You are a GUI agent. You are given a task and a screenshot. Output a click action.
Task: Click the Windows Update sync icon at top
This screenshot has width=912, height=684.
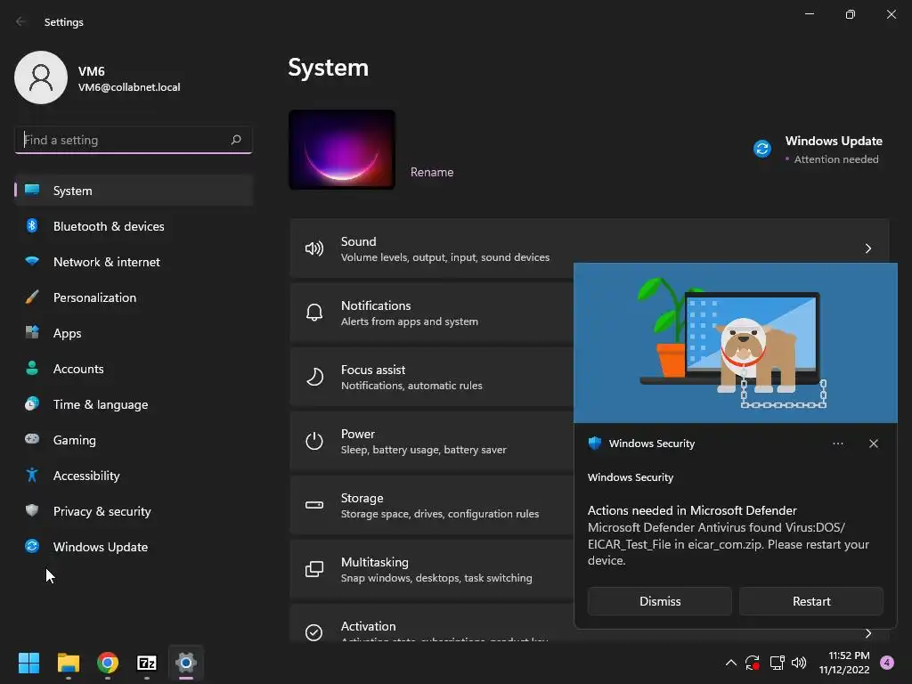(762, 149)
